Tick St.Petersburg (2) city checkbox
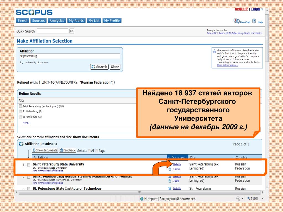 pos(20,117)
